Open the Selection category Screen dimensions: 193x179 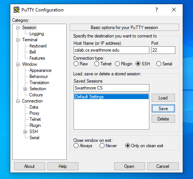coord(38,89)
